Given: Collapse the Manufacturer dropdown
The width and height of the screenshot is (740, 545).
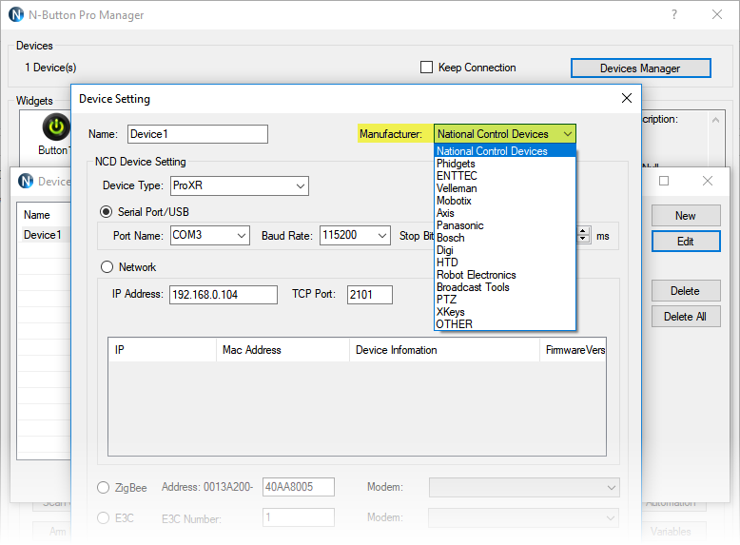Looking at the screenshot, I should [567, 134].
